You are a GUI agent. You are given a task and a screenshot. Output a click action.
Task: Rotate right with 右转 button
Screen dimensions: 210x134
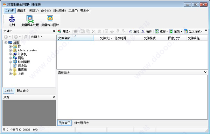click(147, 31)
